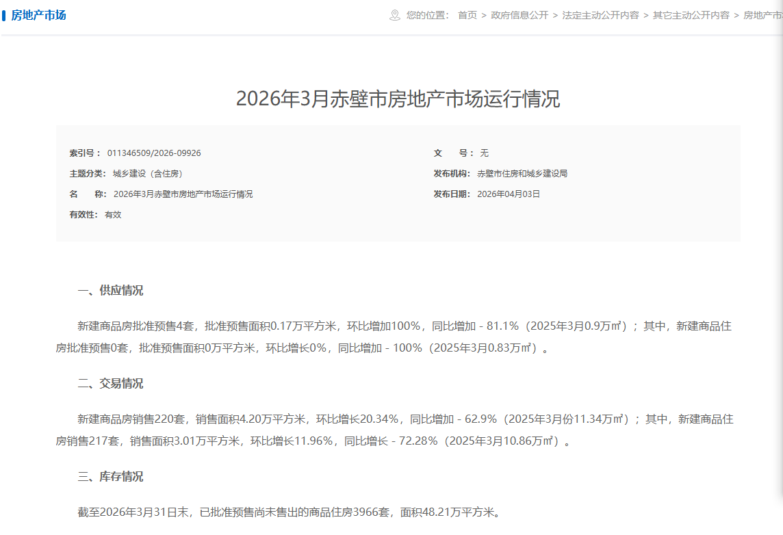783x535 pixels.
Task: Click the article title 2026年3月赤壁市房地产市场运行情况
Action: point(398,99)
